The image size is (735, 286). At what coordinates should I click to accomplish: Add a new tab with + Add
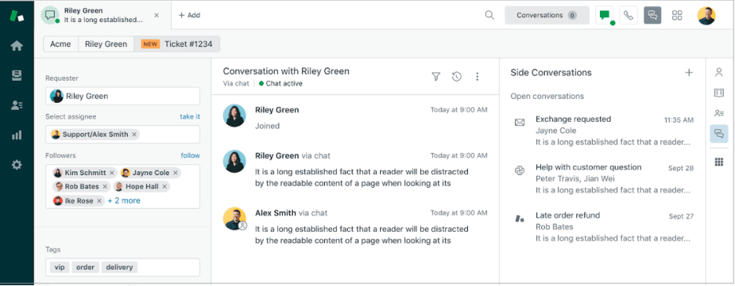pyautogui.click(x=189, y=15)
